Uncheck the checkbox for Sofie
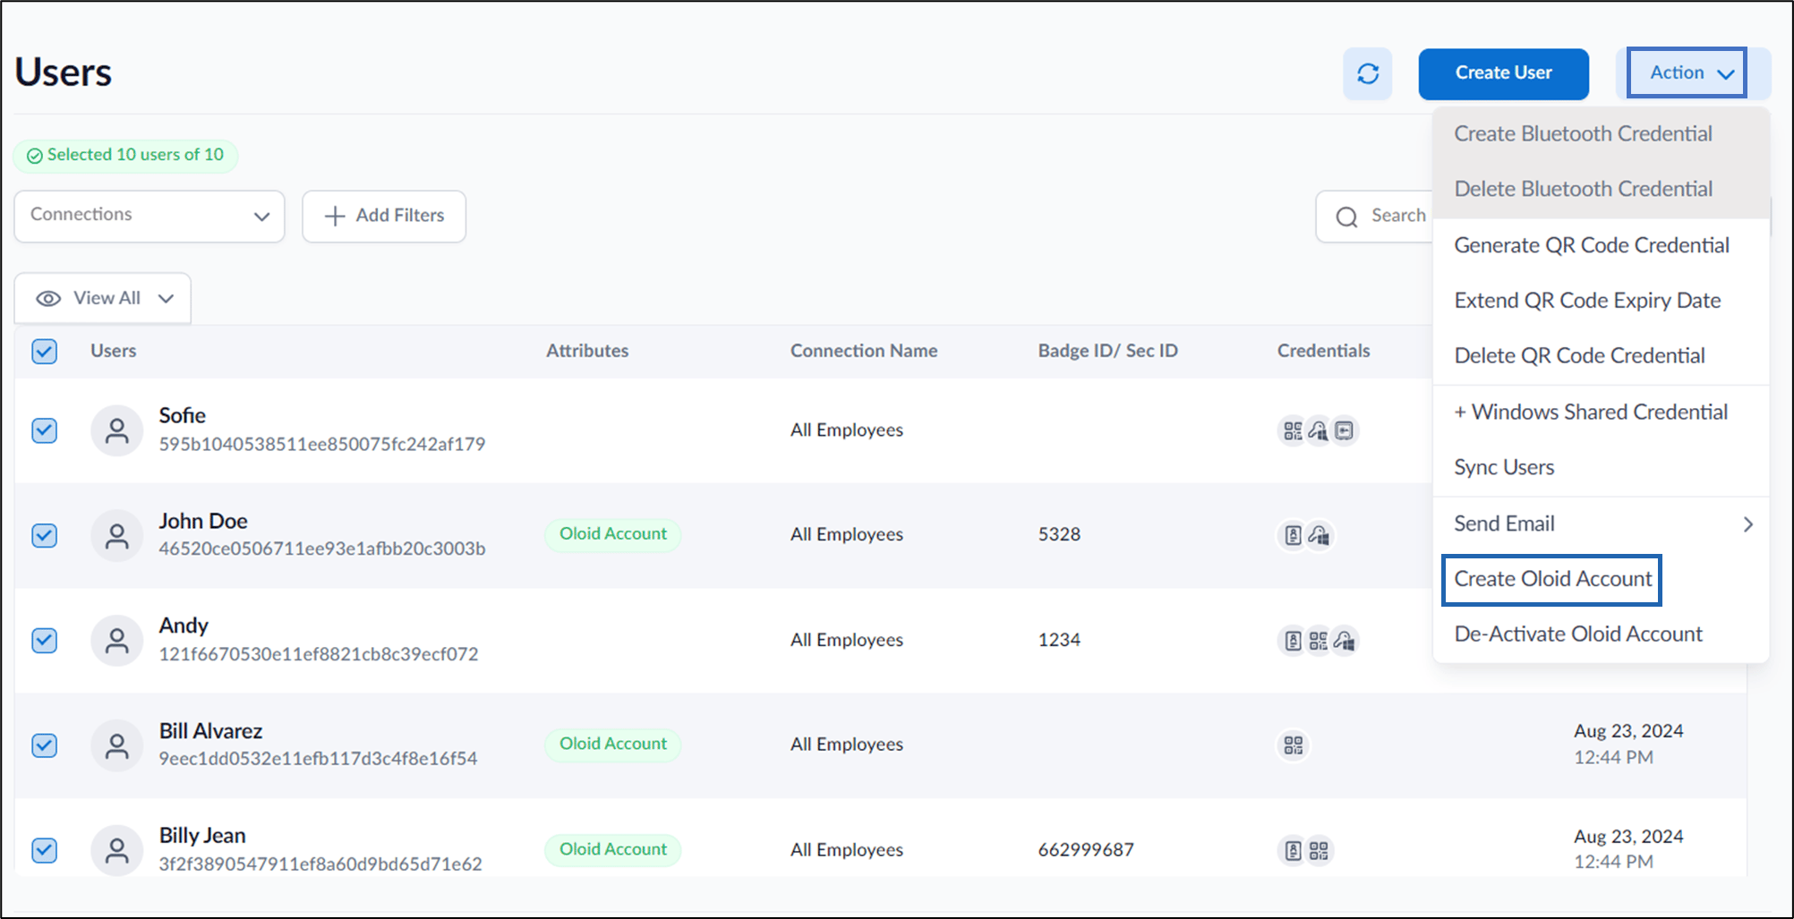This screenshot has width=1794, height=919. coord(45,431)
